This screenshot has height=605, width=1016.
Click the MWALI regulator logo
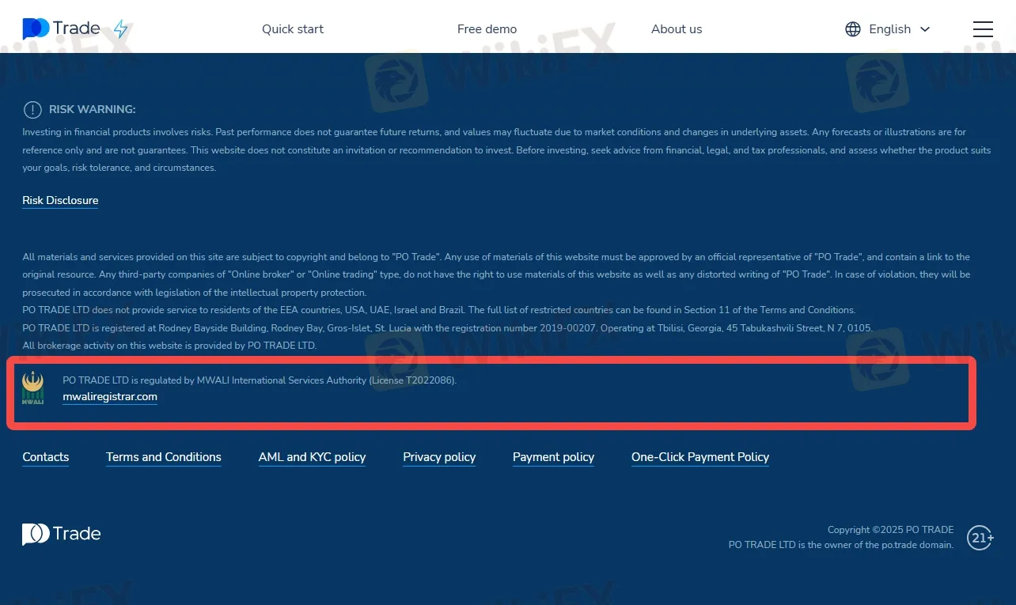(33, 388)
